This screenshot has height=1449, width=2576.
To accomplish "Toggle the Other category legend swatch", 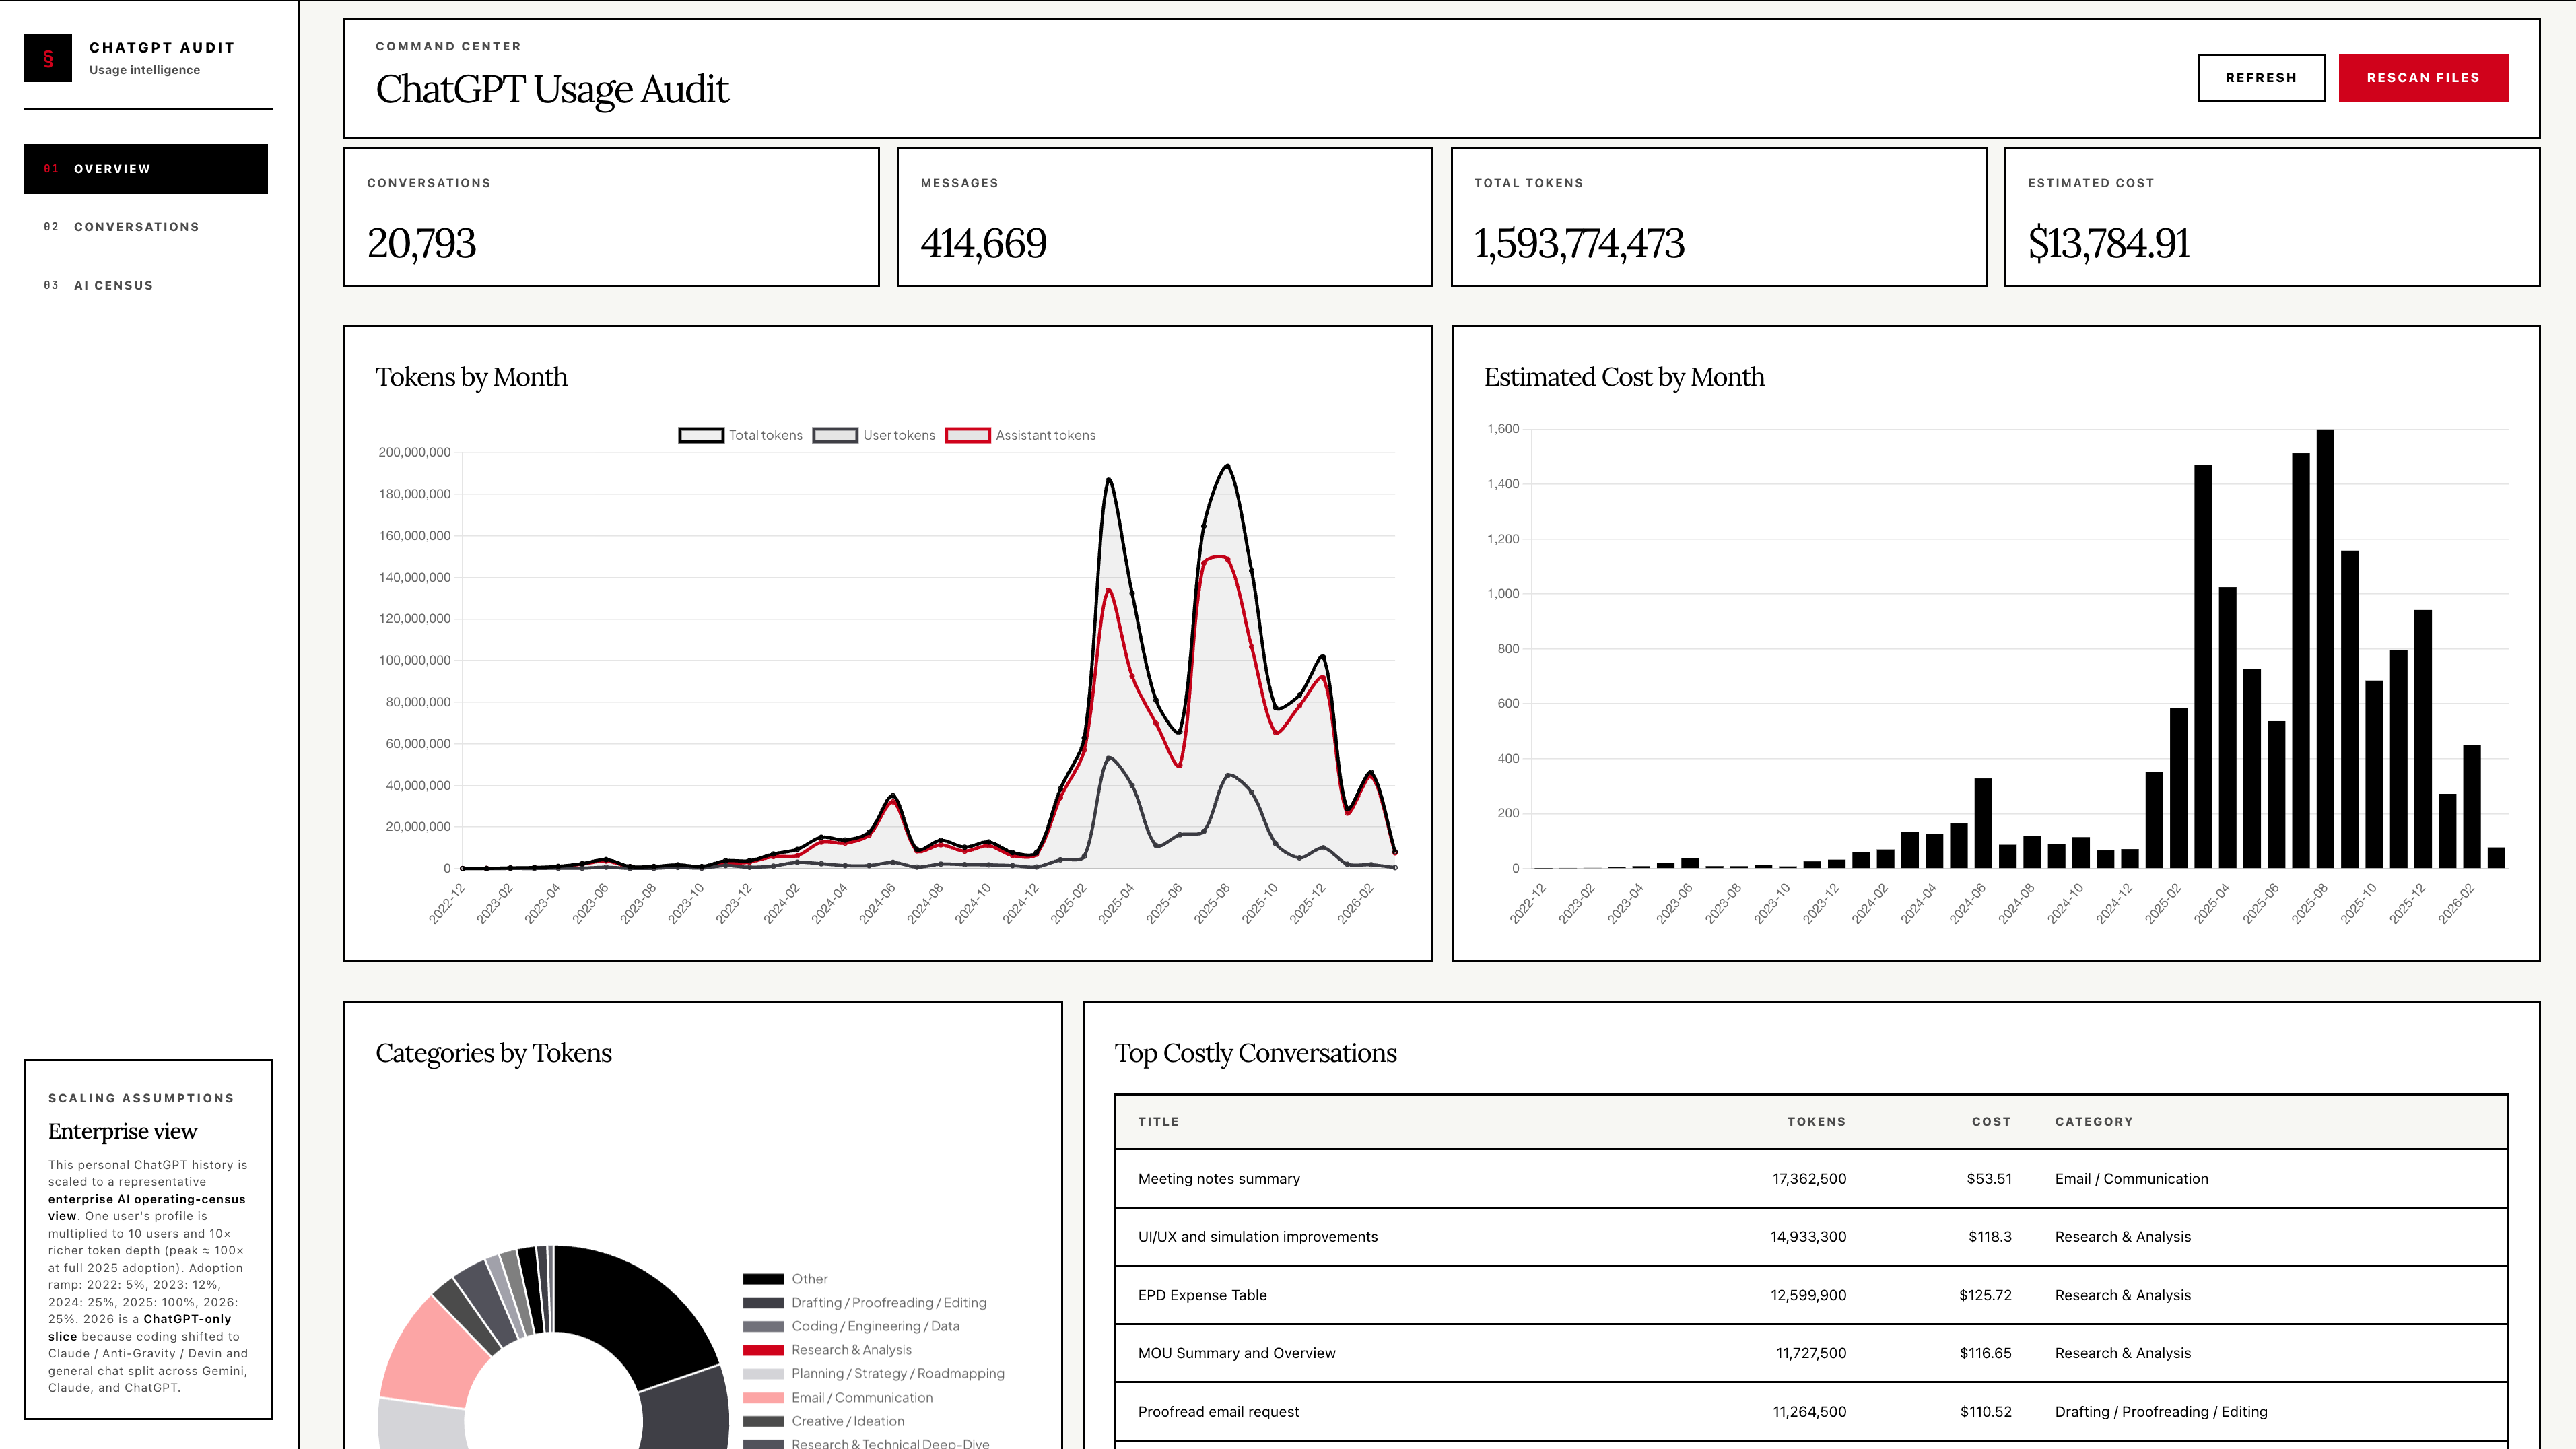I will (x=763, y=1279).
